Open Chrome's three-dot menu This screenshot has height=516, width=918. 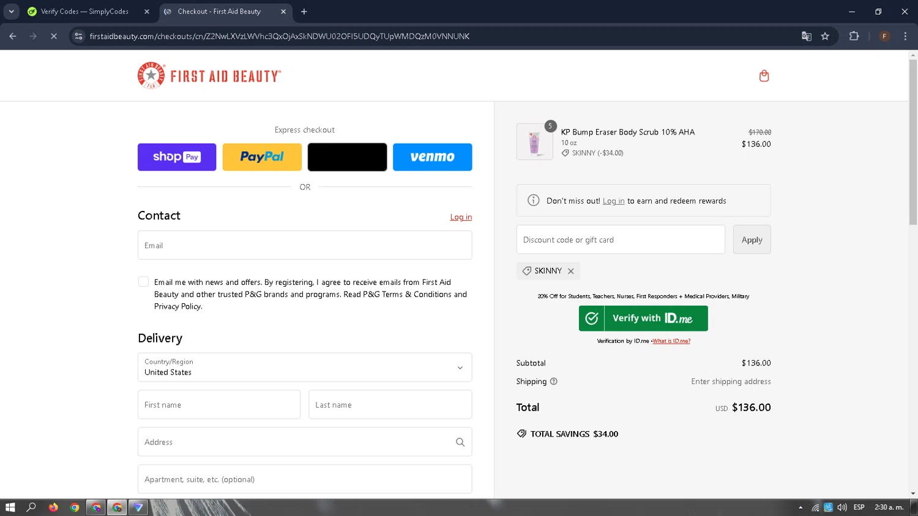pyautogui.click(x=905, y=36)
